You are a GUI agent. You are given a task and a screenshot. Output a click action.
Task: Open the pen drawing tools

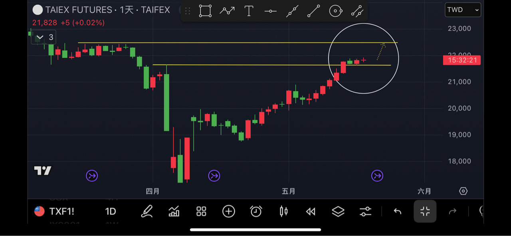(x=147, y=211)
